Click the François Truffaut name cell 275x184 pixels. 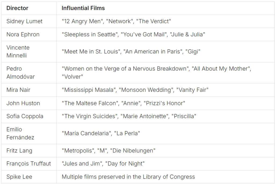(29, 164)
